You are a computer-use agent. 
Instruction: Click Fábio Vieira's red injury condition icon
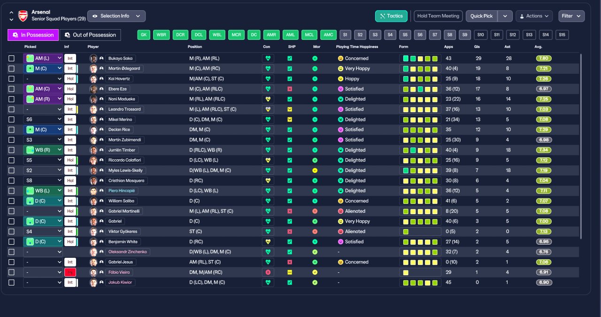tap(268, 272)
